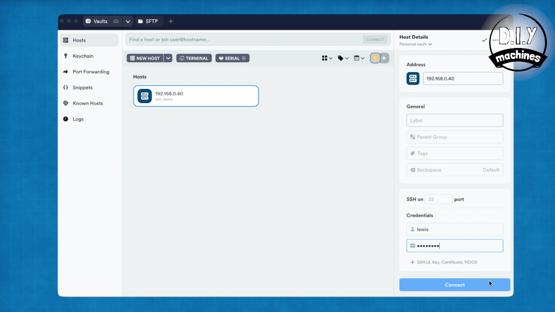
Task: Open a local TERMINAL session
Action: (194, 58)
